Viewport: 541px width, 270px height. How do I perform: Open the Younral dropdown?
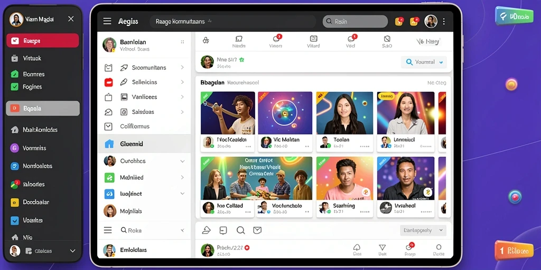click(424, 62)
